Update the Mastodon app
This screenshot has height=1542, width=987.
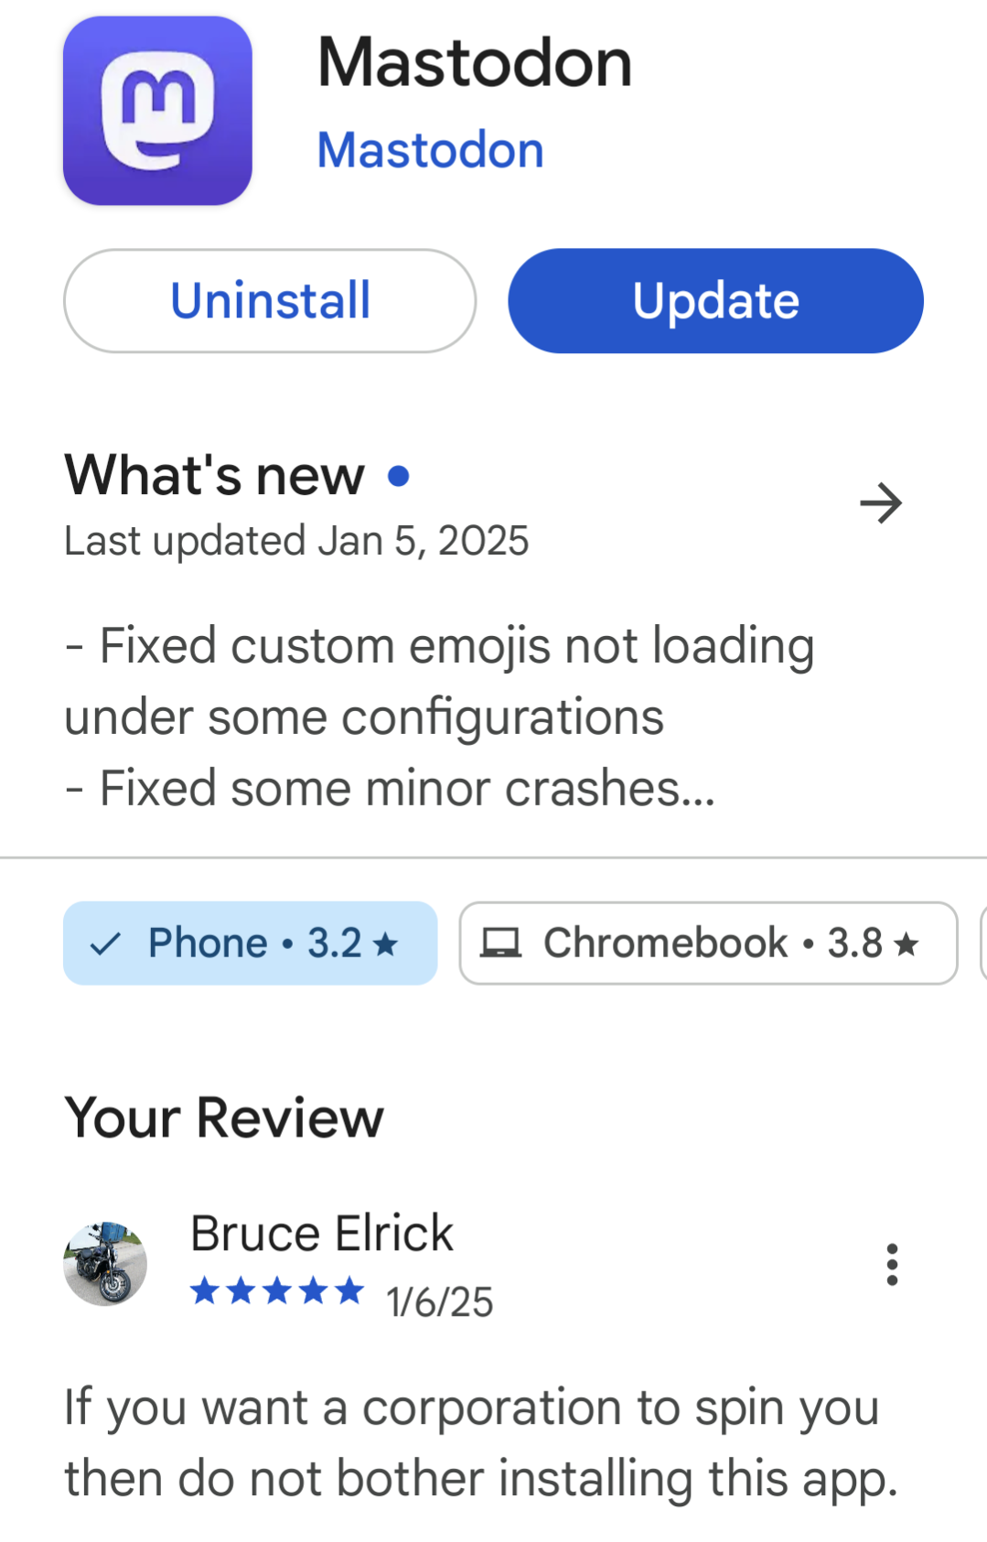715,301
